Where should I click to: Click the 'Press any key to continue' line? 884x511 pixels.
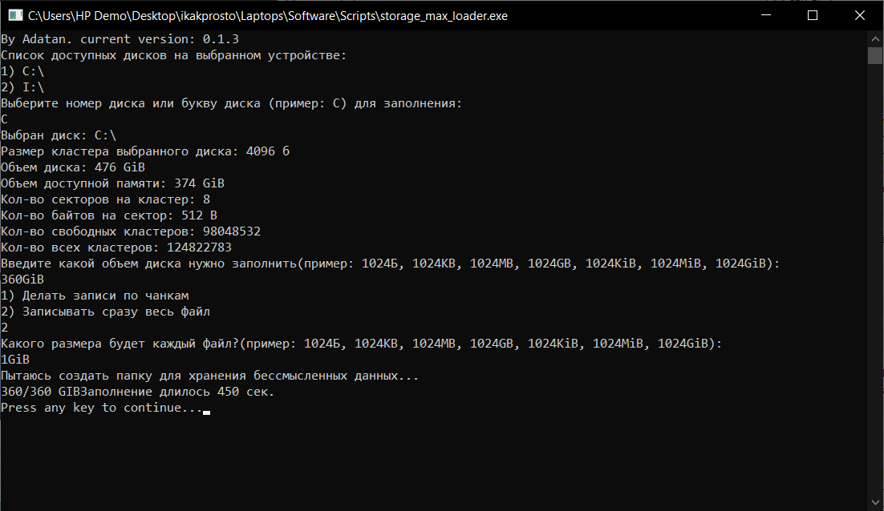[x=102, y=408]
